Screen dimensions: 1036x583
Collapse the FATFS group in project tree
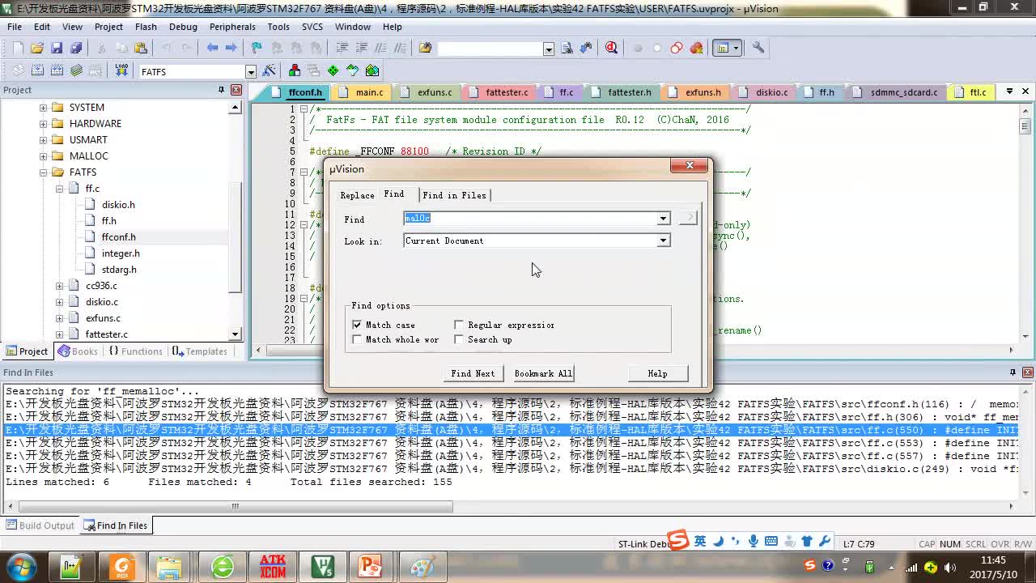[43, 172]
